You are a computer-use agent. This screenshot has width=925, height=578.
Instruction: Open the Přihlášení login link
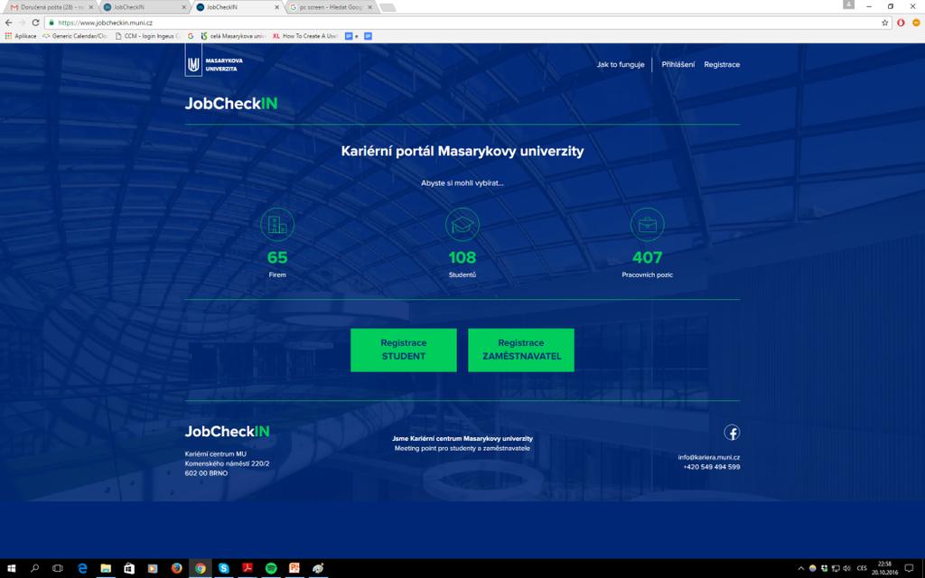coord(677,64)
